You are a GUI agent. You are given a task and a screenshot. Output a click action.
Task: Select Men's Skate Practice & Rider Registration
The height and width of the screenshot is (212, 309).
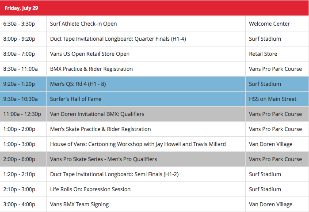point(100,129)
